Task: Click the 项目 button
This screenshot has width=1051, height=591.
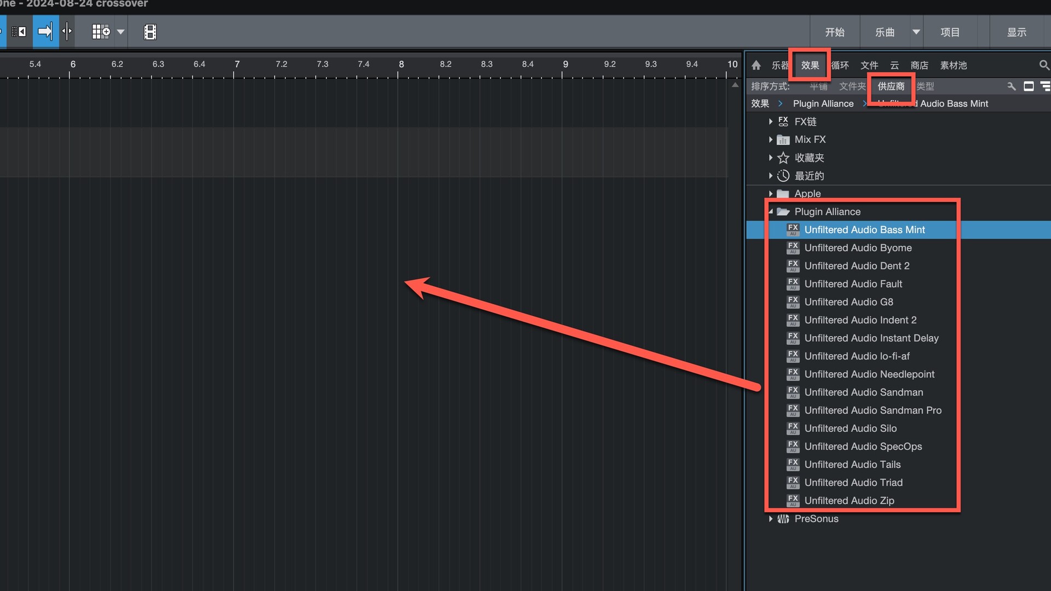Action: point(950,32)
